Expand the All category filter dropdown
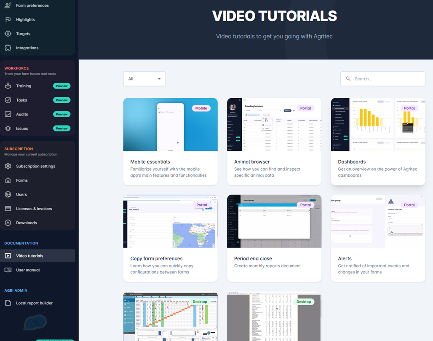433x341 pixels. [144, 79]
